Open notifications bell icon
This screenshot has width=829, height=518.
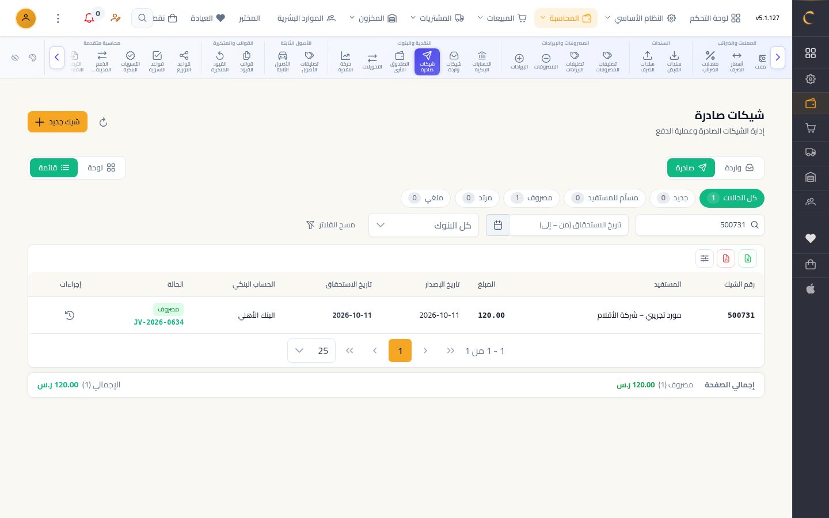tap(89, 18)
